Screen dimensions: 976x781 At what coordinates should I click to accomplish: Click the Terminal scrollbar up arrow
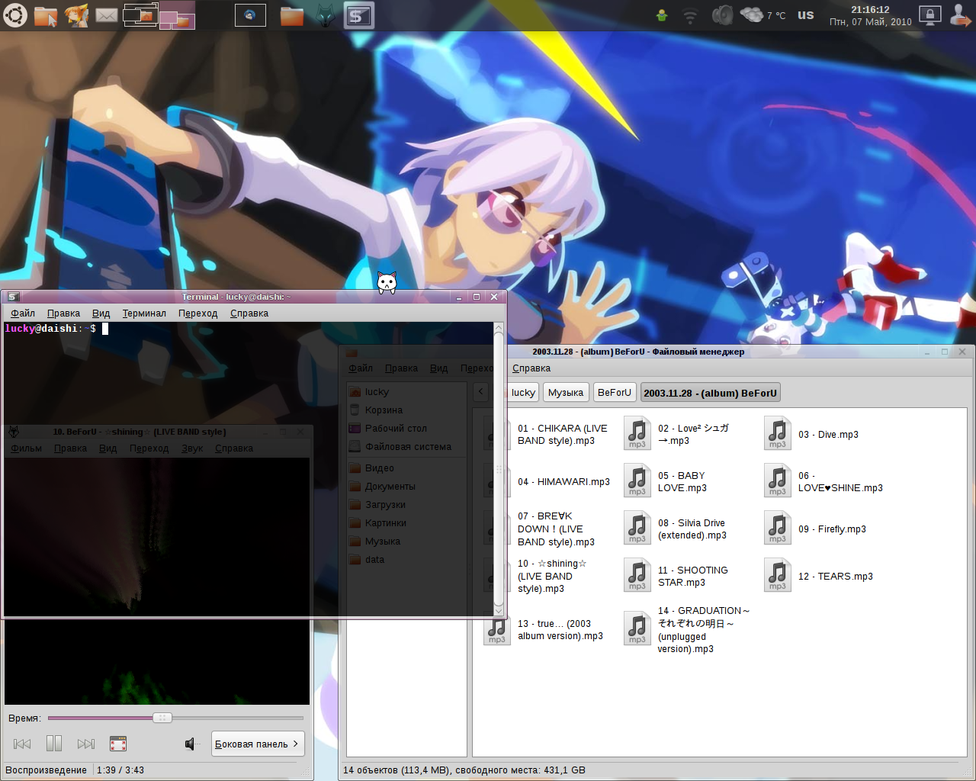pyautogui.click(x=499, y=329)
